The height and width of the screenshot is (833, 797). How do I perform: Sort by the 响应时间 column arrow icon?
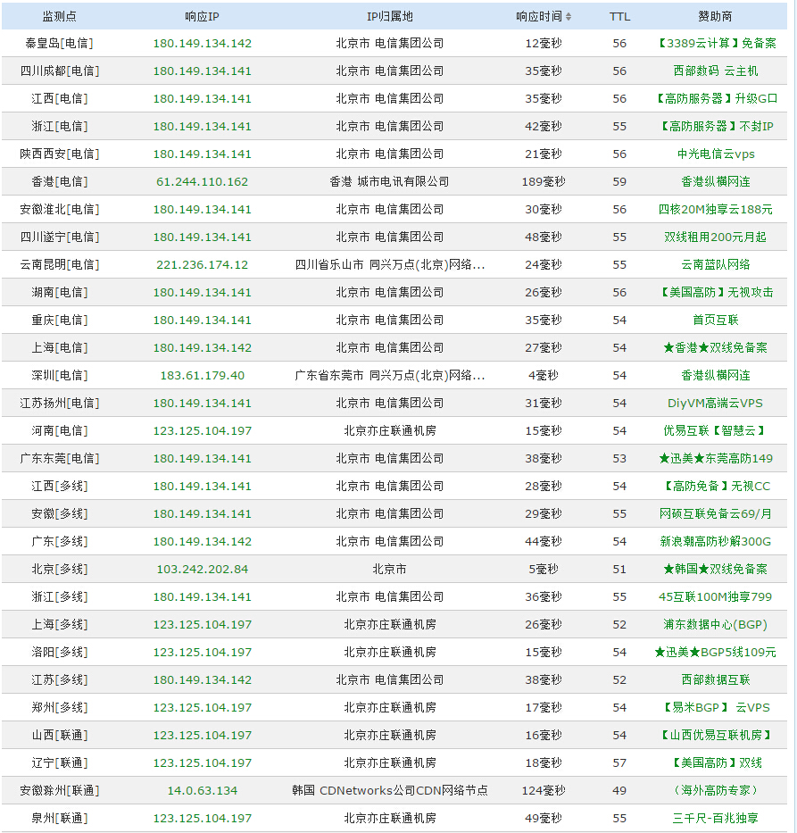pyautogui.click(x=569, y=16)
